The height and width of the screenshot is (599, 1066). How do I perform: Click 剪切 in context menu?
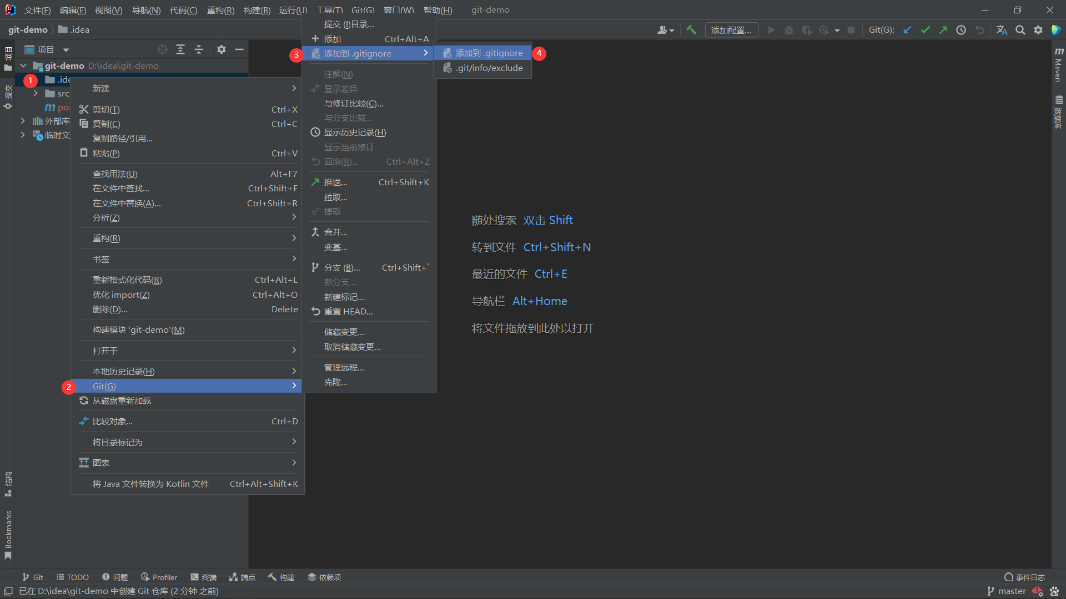pos(188,109)
